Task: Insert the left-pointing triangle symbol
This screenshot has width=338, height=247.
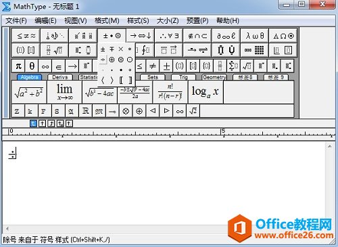Action: coord(153,111)
